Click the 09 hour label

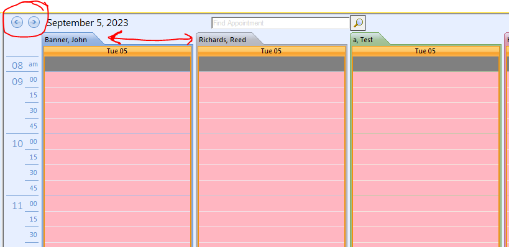[17, 82]
